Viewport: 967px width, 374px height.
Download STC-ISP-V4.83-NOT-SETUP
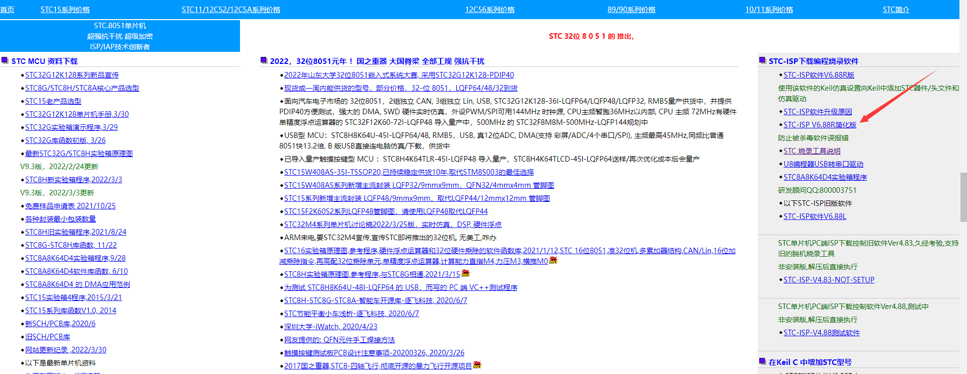pos(829,280)
